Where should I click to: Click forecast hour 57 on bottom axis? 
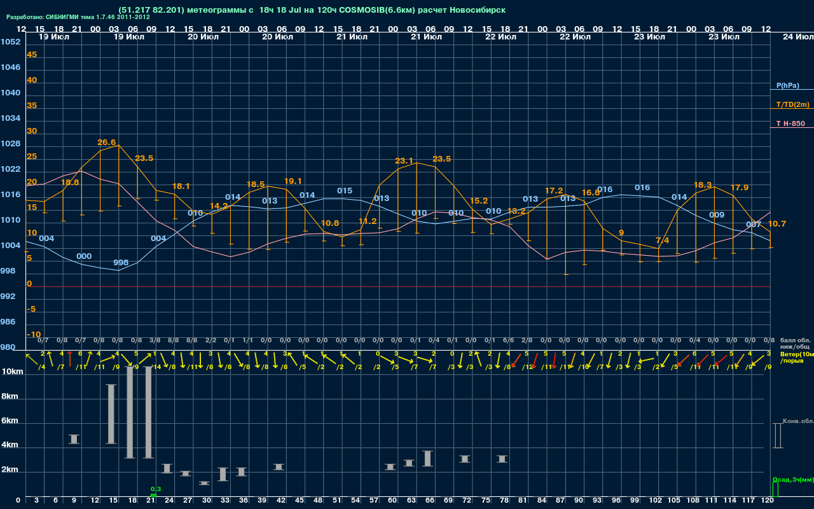375,501
